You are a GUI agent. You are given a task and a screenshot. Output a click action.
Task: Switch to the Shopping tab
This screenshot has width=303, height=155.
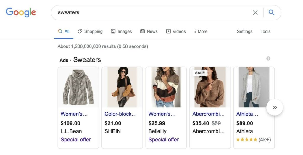click(90, 31)
